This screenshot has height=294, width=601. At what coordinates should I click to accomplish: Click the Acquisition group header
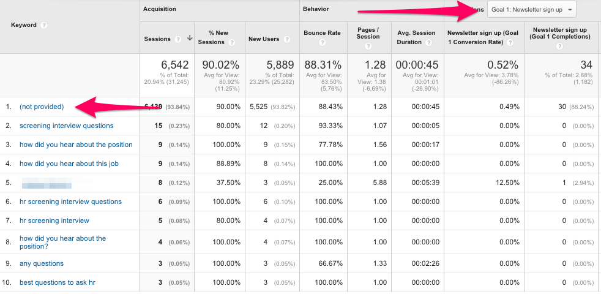click(x=160, y=9)
